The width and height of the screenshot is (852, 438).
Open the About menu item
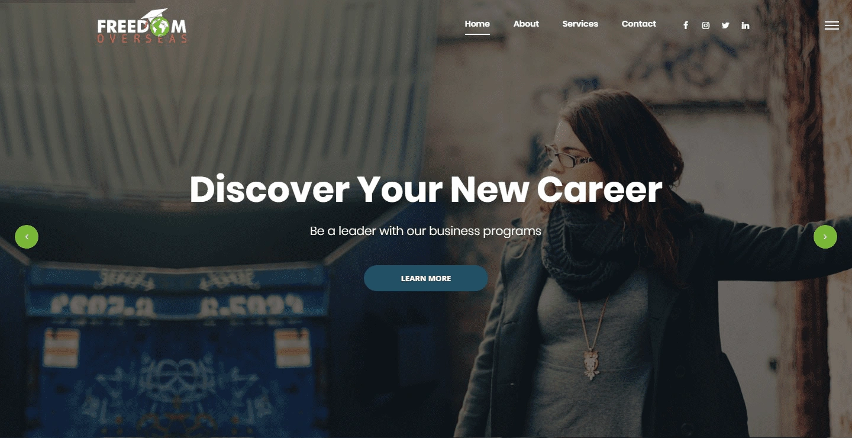coord(526,24)
